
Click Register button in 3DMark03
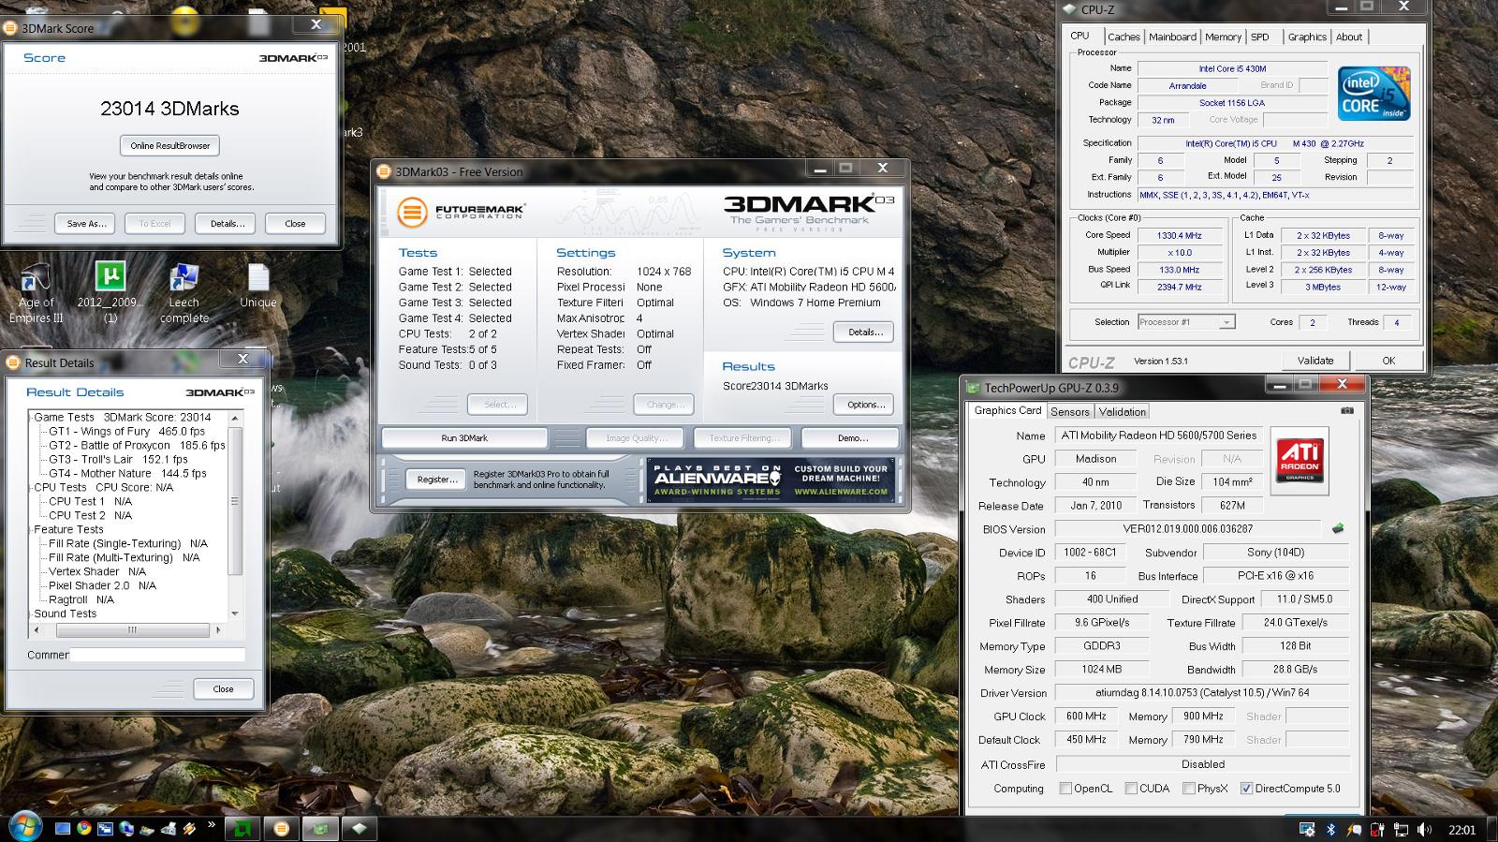click(436, 480)
